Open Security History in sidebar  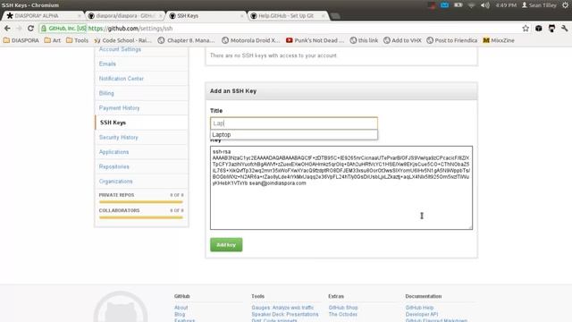(118, 137)
